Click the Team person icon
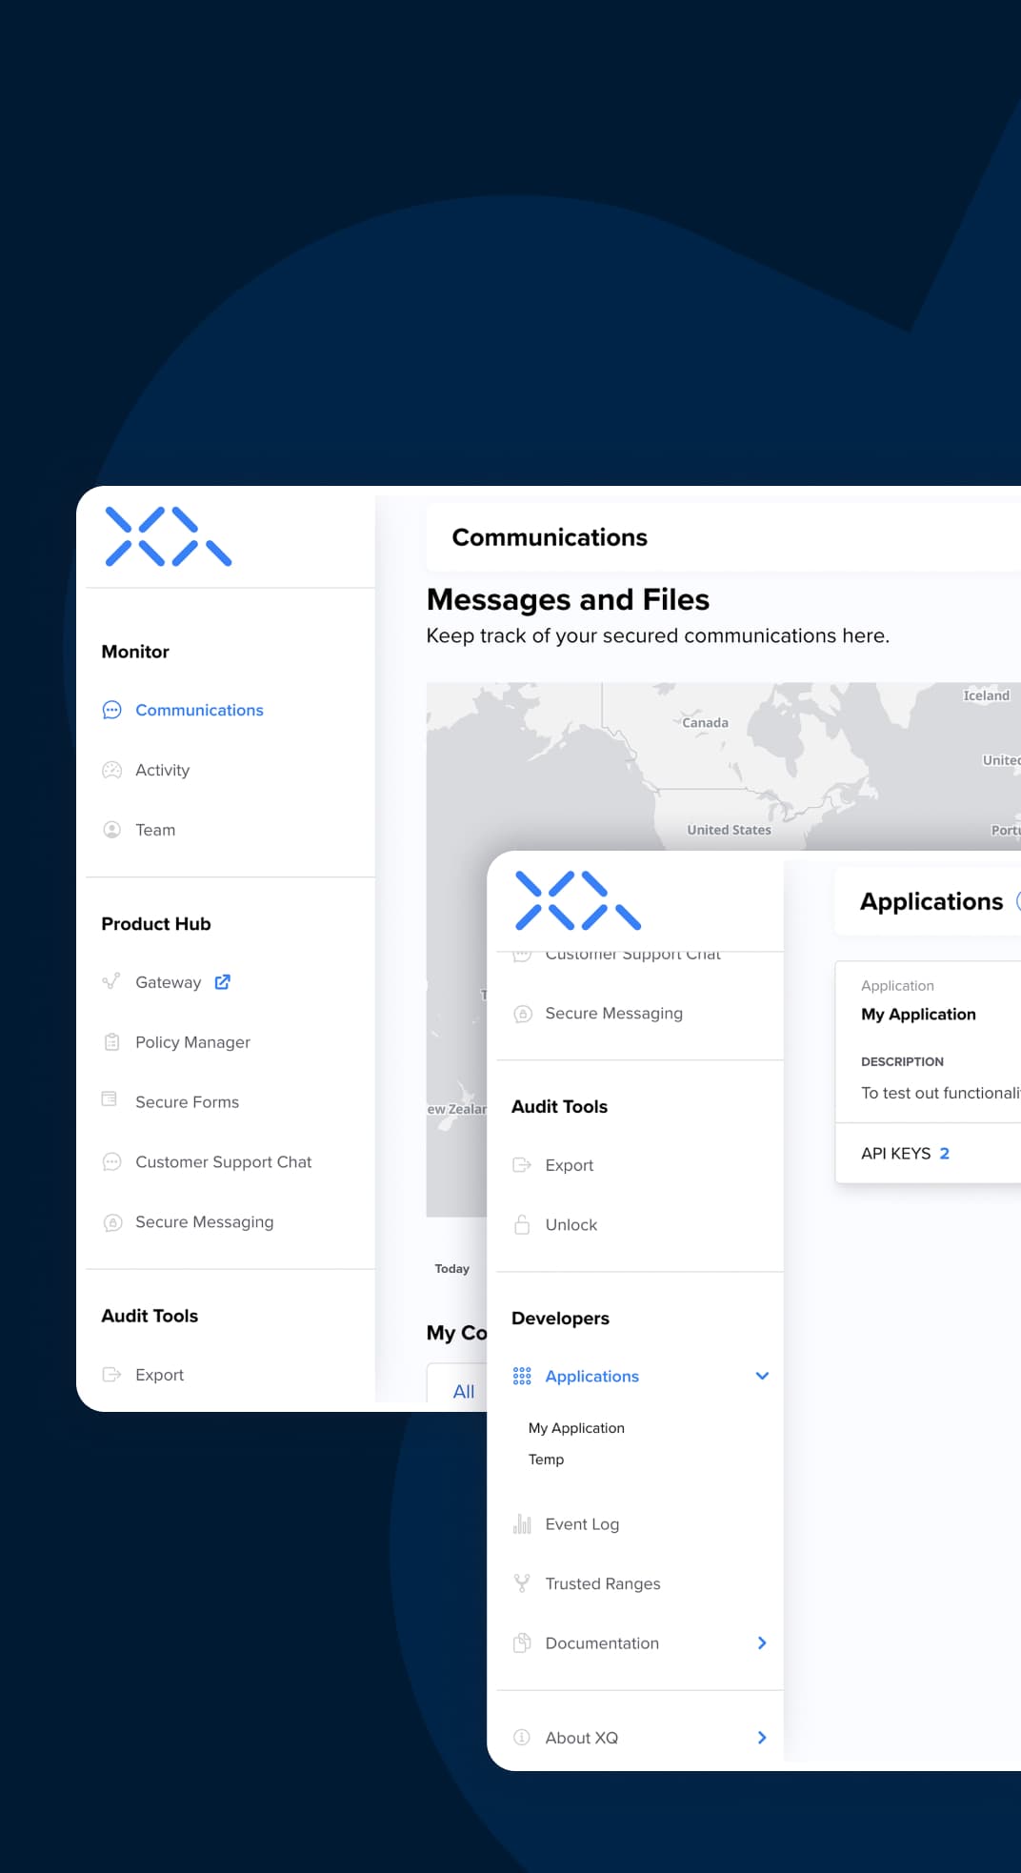The width and height of the screenshot is (1021, 1873). (111, 830)
